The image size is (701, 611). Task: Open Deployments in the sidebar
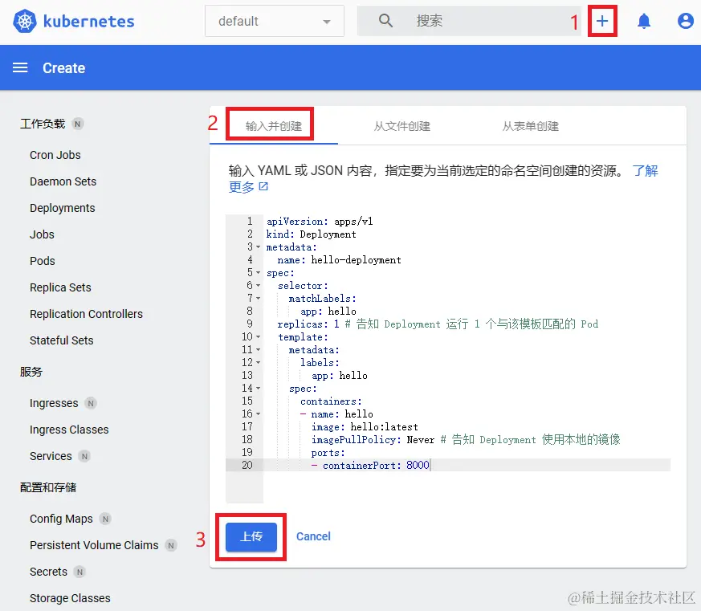pos(62,208)
